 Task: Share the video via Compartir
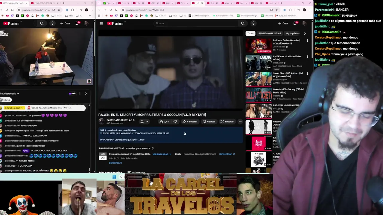(190, 122)
